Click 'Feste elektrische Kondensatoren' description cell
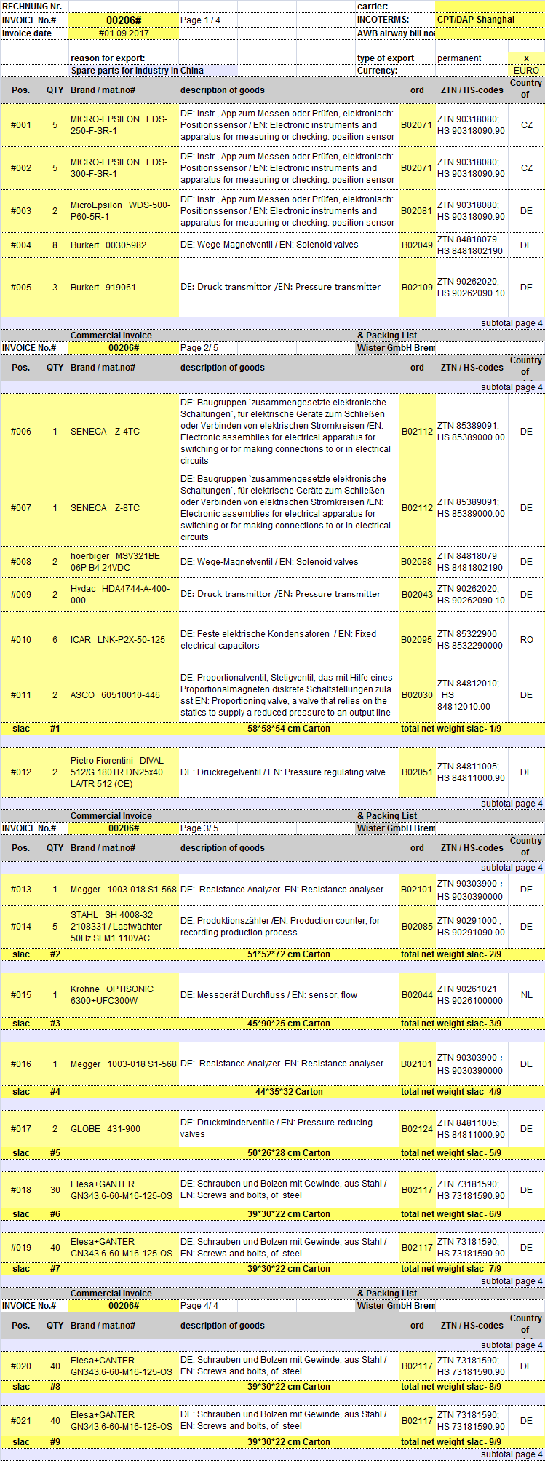 288,640
